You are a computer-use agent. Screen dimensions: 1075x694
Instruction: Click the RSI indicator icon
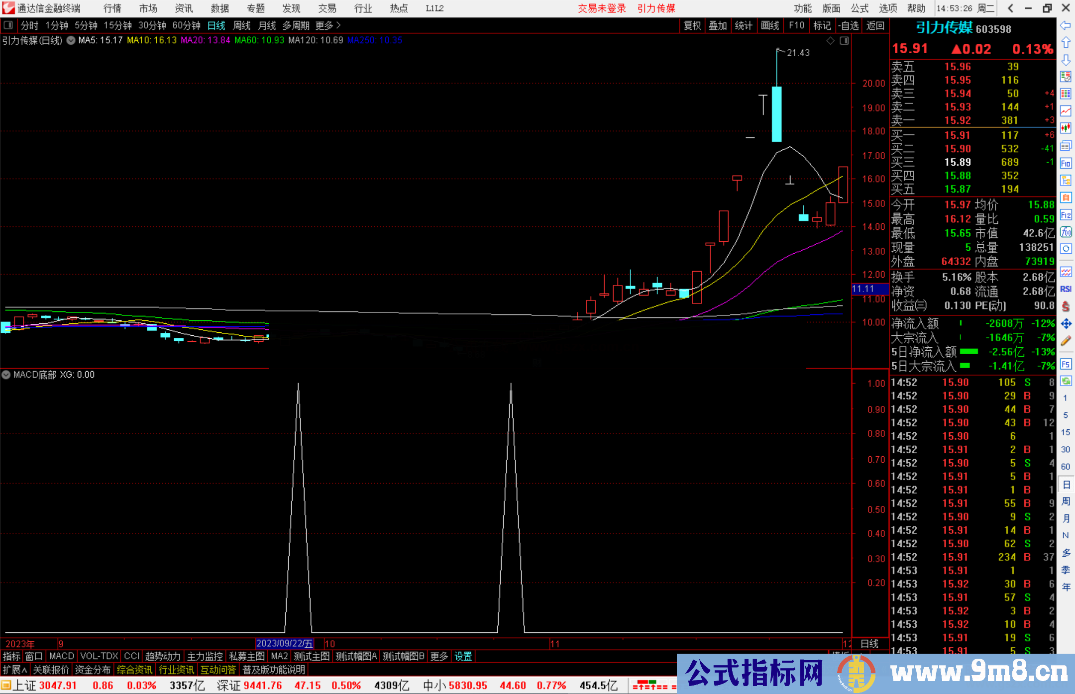pyautogui.click(x=1066, y=289)
